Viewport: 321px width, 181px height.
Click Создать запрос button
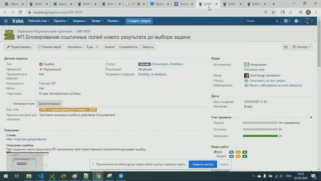pyautogui.click(x=139, y=21)
